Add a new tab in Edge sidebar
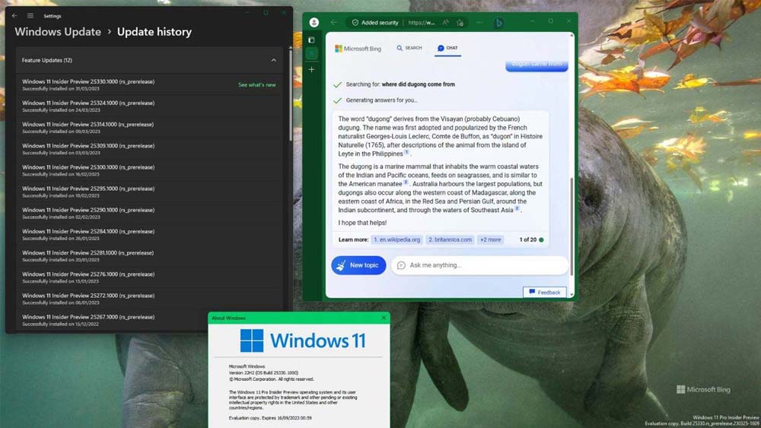 click(311, 69)
